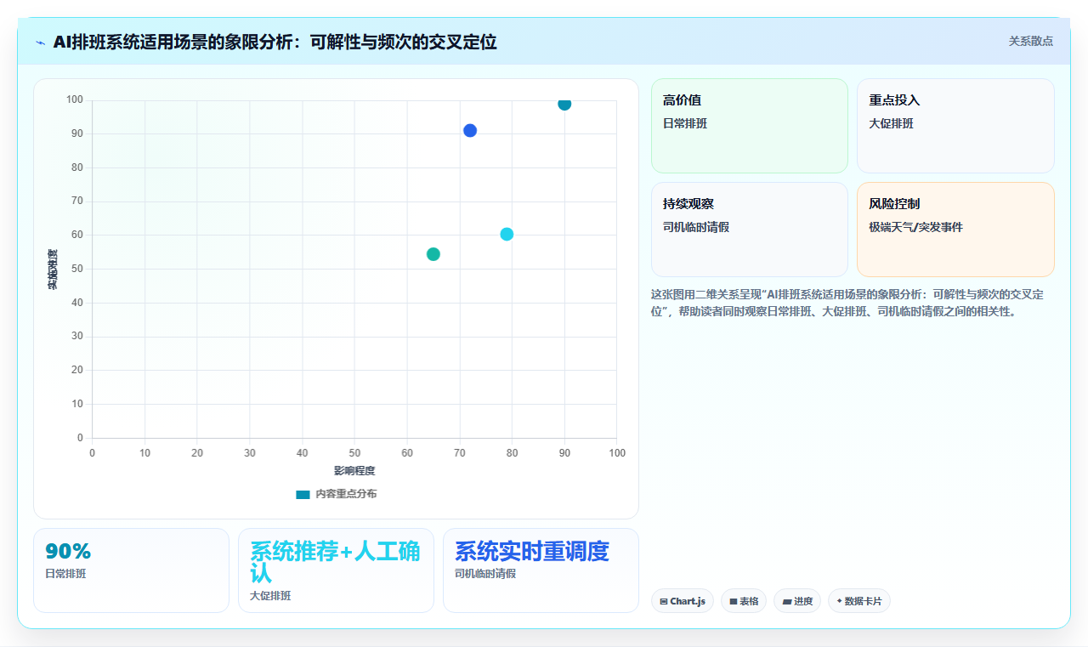Click 司机临时请假 under 持续观察
The height and width of the screenshot is (647, 1088).
(x=696, y=227)
